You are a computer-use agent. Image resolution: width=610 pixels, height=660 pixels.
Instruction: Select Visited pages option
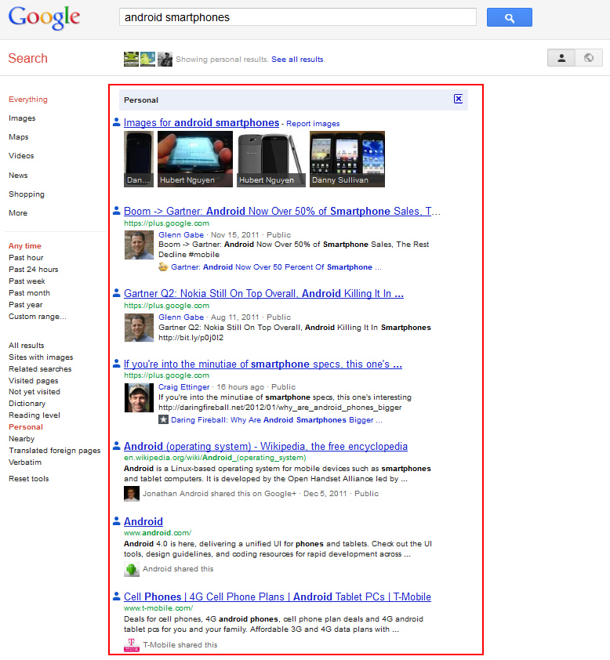pyautogui.click(x=33, y=381)
